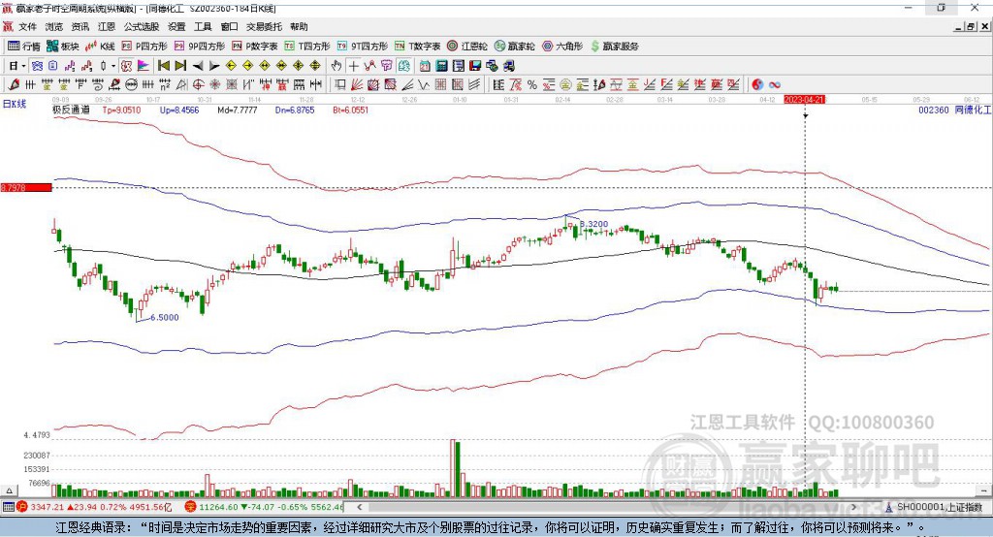This screenshot has height=537, width=993.
Task: Open the 六角形 hexagon tool
Action: (x=562, y=47)
